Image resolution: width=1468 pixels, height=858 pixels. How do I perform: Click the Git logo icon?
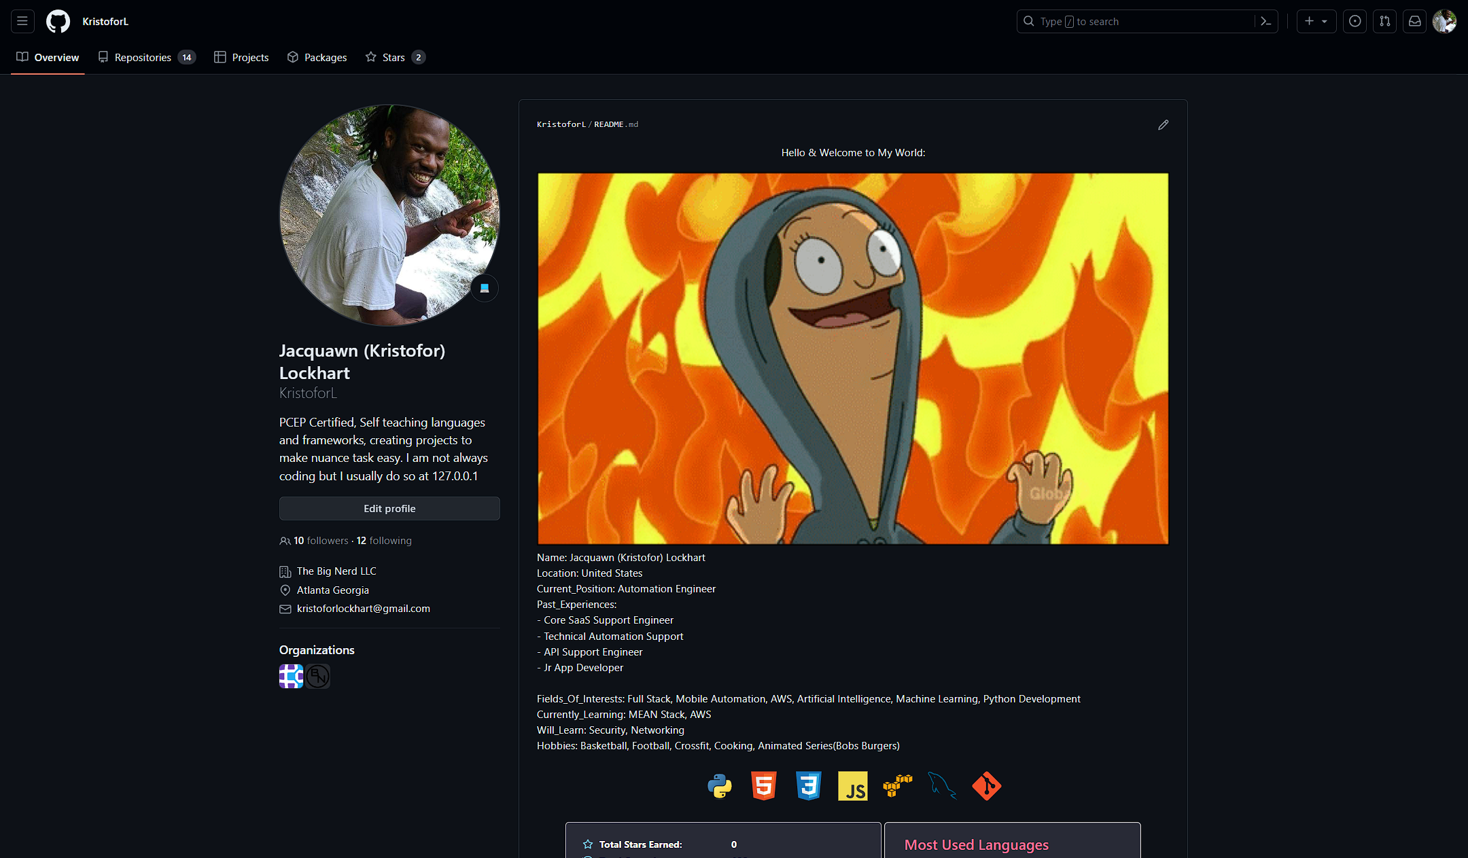[x=987, y=786]
